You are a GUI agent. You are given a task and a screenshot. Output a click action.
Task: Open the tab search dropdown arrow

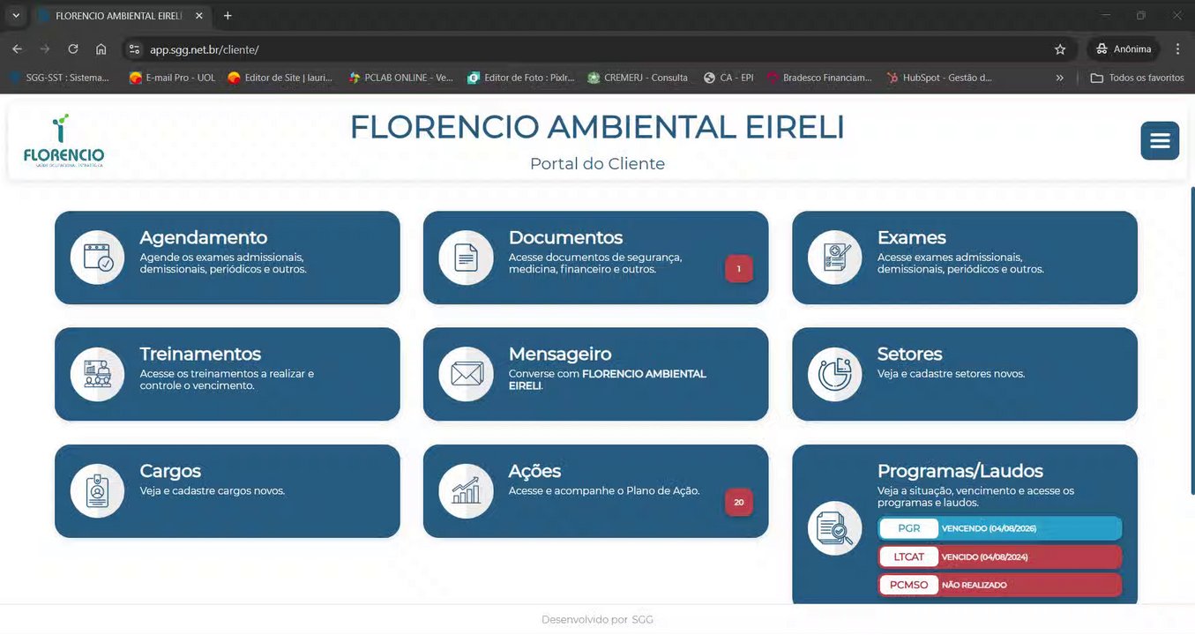pyautogui.click(x=15, y=16)
